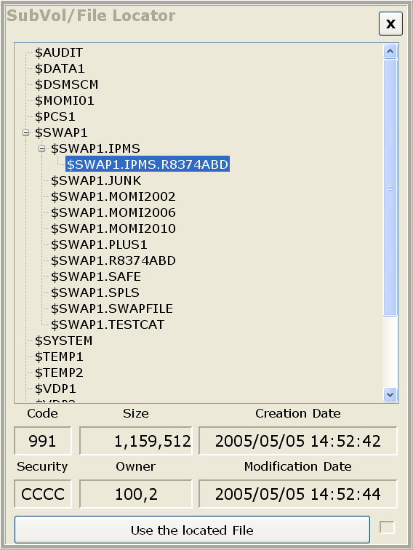The height and width of the screenshot is (550, 413).
Task: Select the $SWAP1.SWAPFILE subvolume
Action: tap(112, 308)
